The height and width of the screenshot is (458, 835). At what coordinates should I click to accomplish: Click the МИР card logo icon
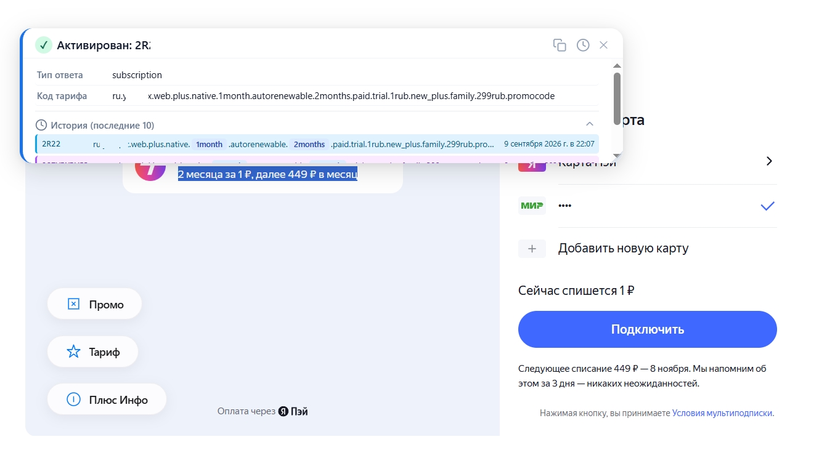532,206
